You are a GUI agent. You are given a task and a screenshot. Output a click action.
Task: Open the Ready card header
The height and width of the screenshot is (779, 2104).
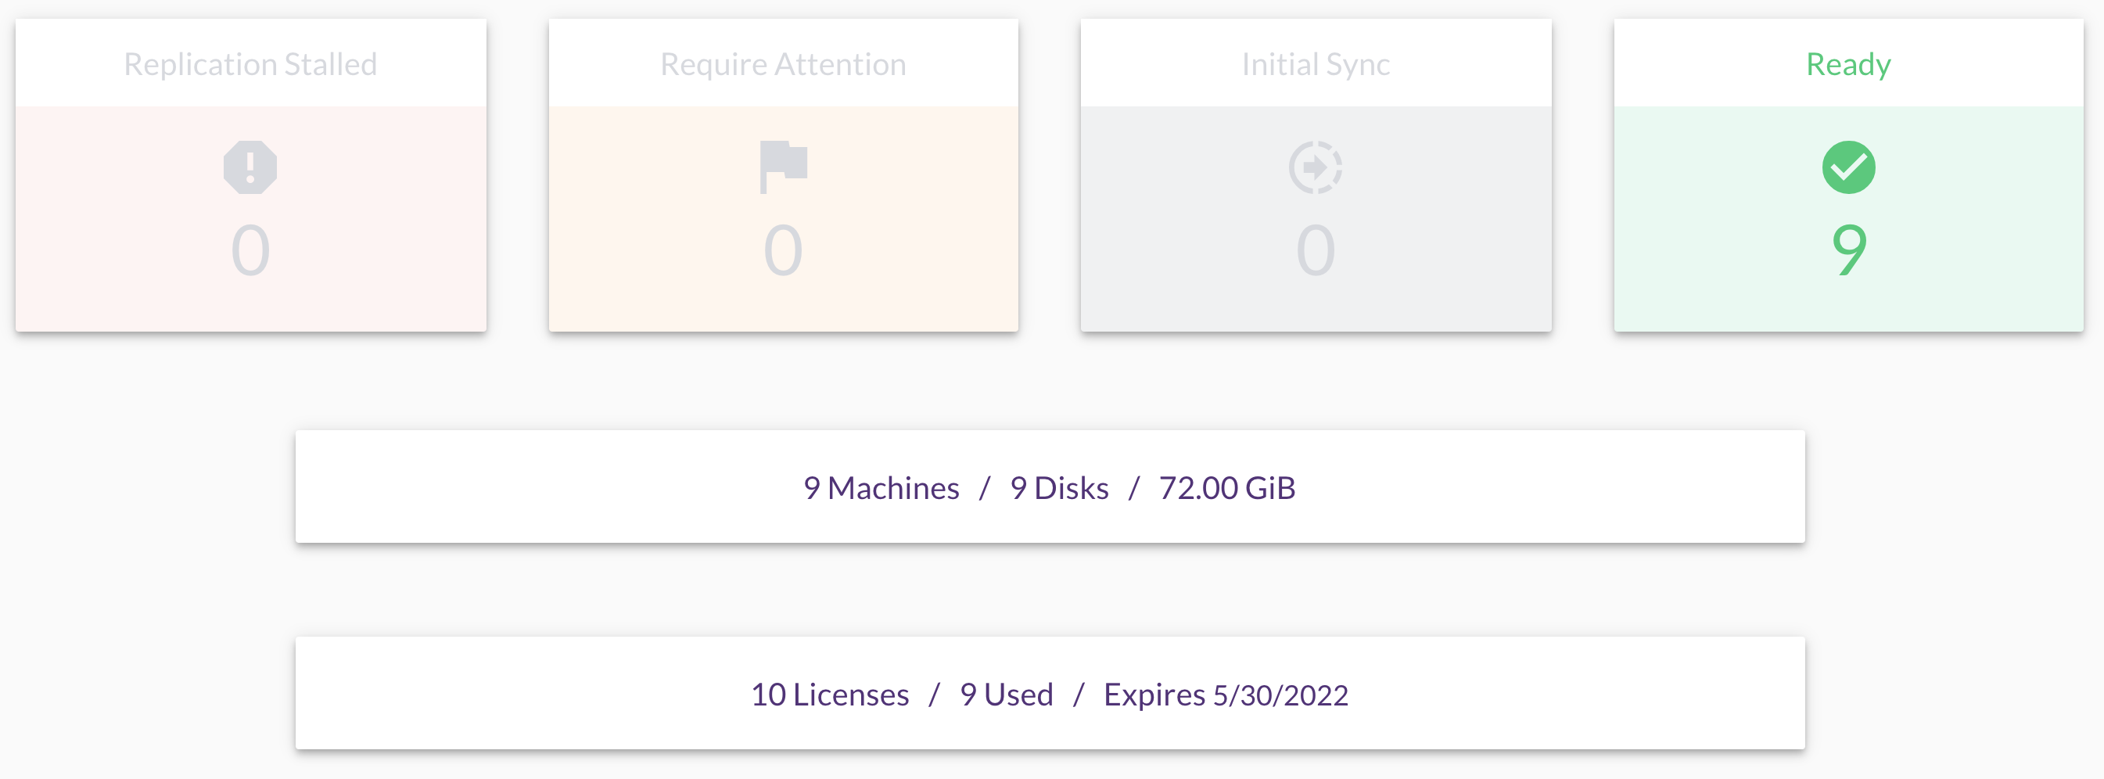(1848, 63)
